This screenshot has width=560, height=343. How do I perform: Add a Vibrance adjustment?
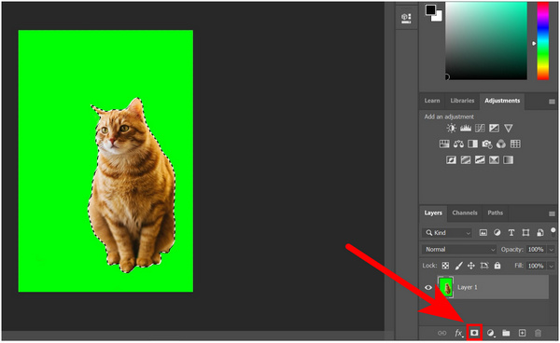click(x=509, y=128)
